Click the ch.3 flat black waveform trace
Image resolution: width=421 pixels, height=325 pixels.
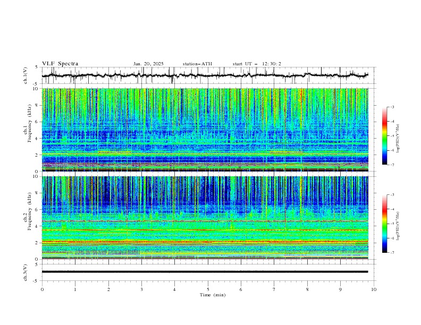coord(205,272)
